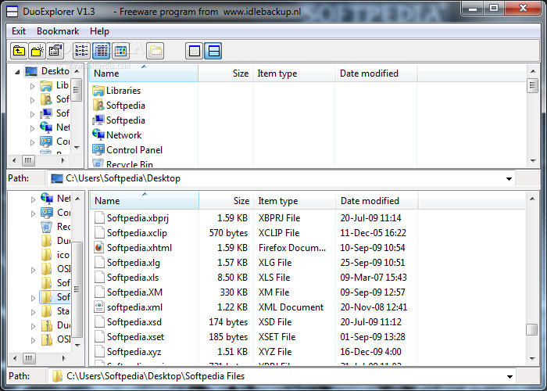Screen dimensions: 547x391
Task: Click the zipped 'OSI' folder icon in lower tree
Action: coord(46,339)
